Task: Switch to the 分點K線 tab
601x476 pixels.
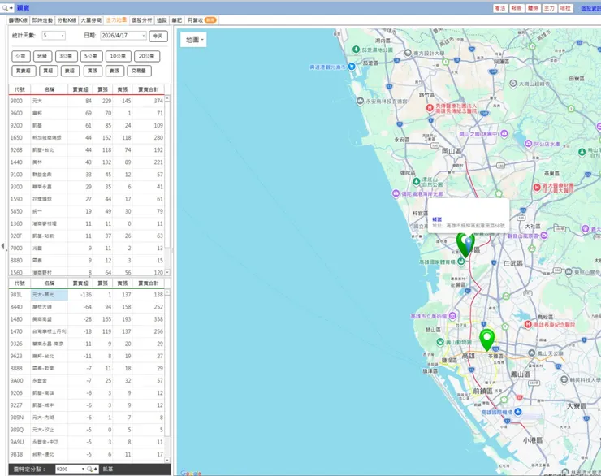Action: point(67,19)
